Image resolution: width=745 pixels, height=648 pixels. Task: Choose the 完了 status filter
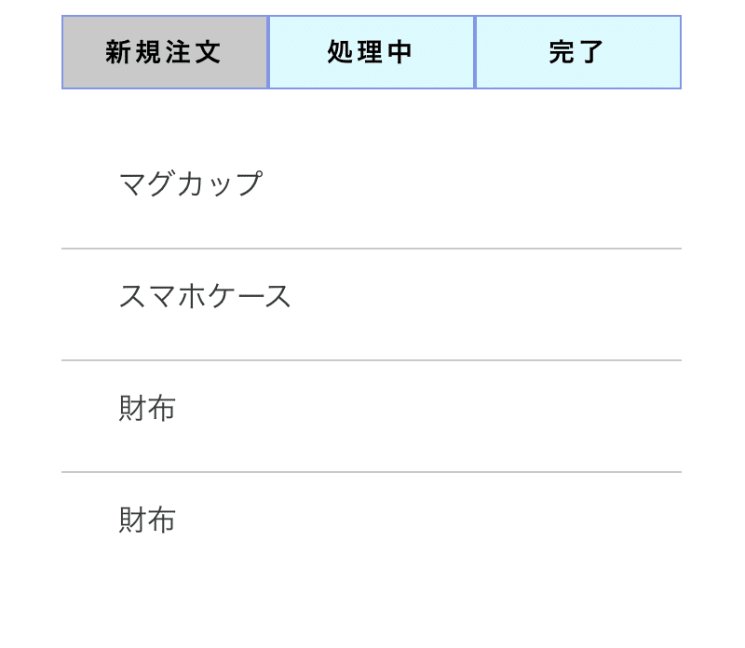click(x=576, y=51)
